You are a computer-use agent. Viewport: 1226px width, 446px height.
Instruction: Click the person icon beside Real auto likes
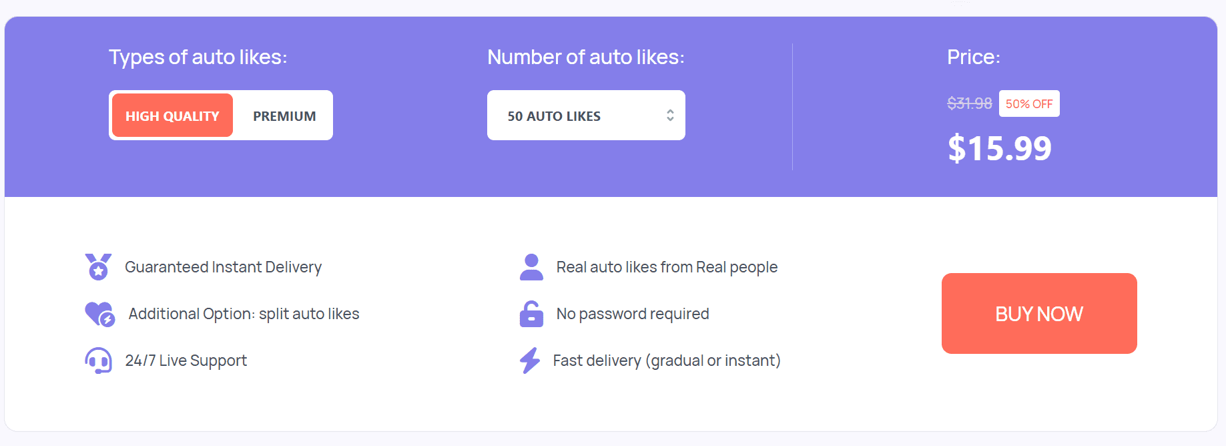[x=531, y=267]
